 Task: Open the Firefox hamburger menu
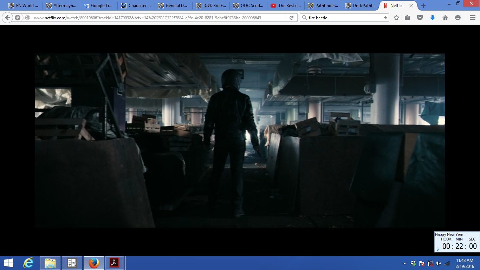pyautogui.click(x=473, y=18)
